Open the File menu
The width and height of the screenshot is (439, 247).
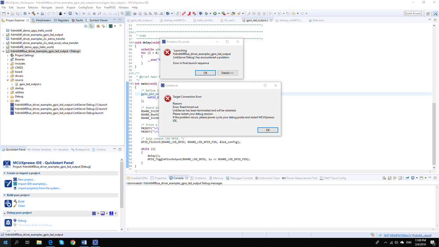(4, 7)
